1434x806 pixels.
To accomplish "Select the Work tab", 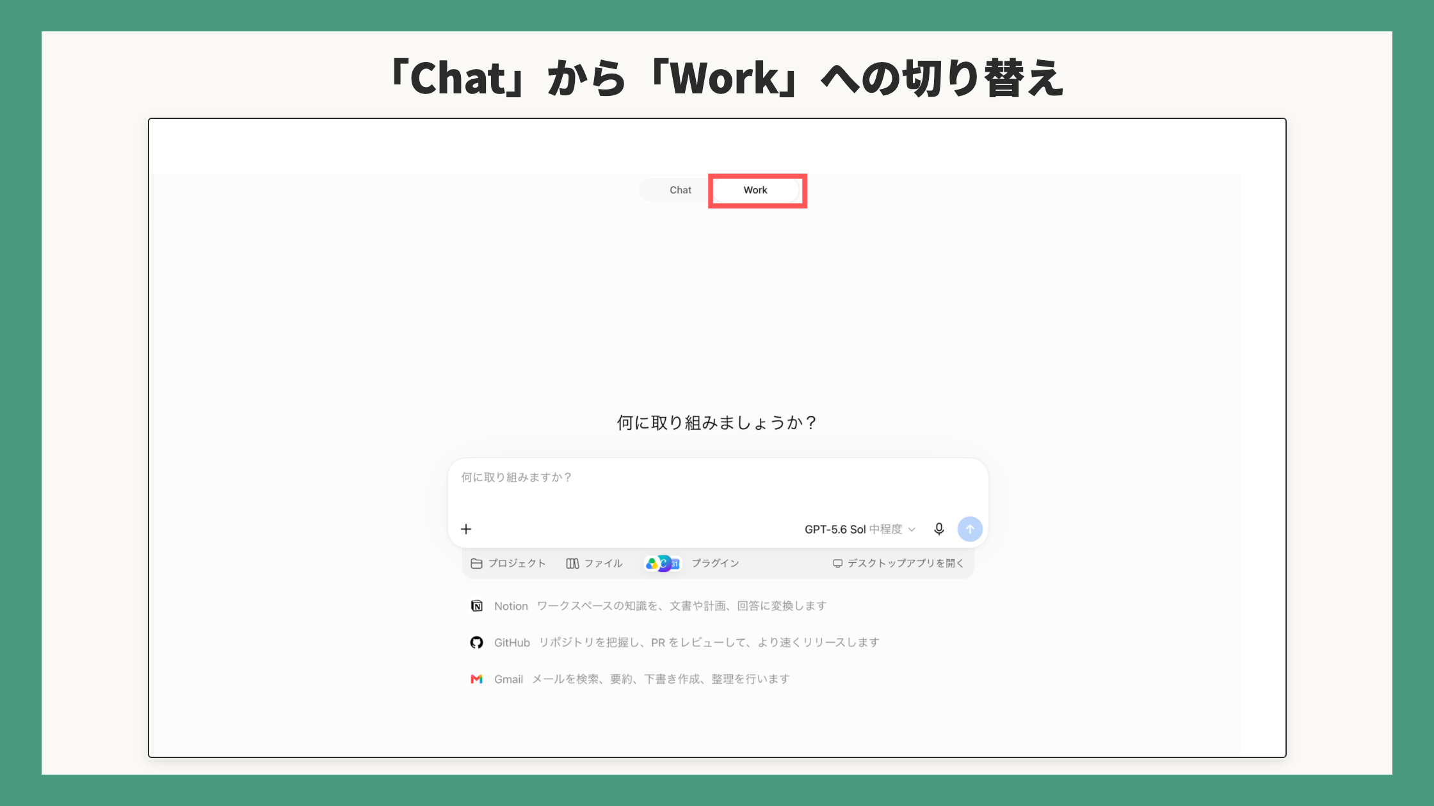I will (755, 190).
